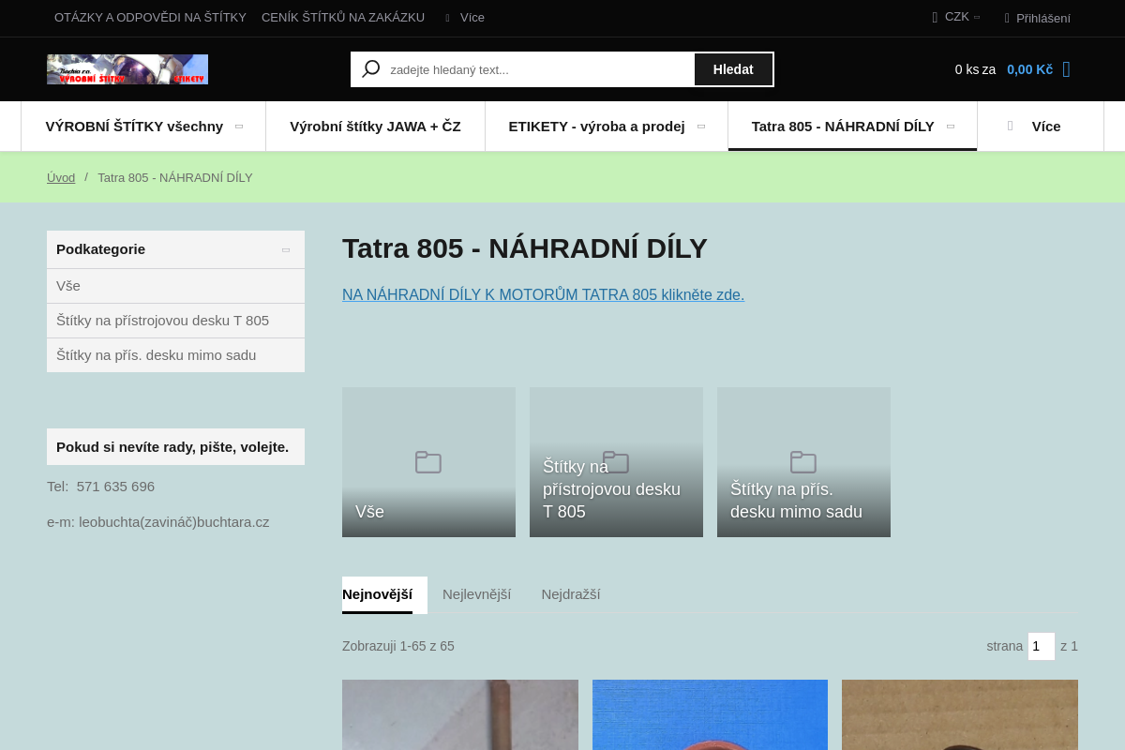Click the Přihlášení login icon
1125x750 pixels.
click(1007, 18)
